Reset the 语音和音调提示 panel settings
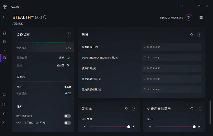Image resolution: width=213 pixels, height=136 pixels. 192,108
